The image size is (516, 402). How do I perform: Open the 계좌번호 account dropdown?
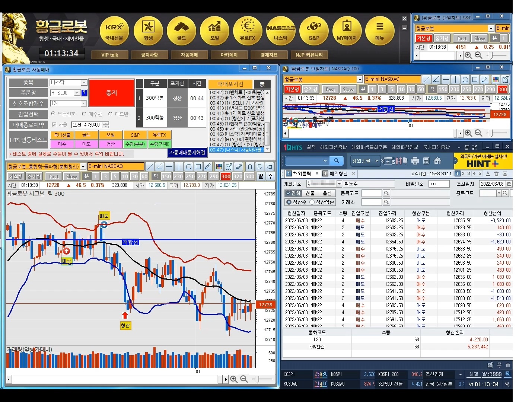(x=339, y=184)
